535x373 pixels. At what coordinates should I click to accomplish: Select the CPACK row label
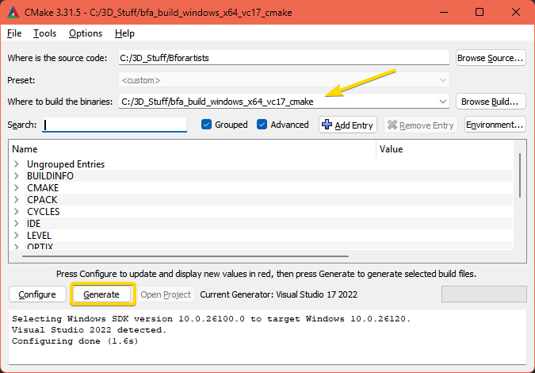click(42, 200)
